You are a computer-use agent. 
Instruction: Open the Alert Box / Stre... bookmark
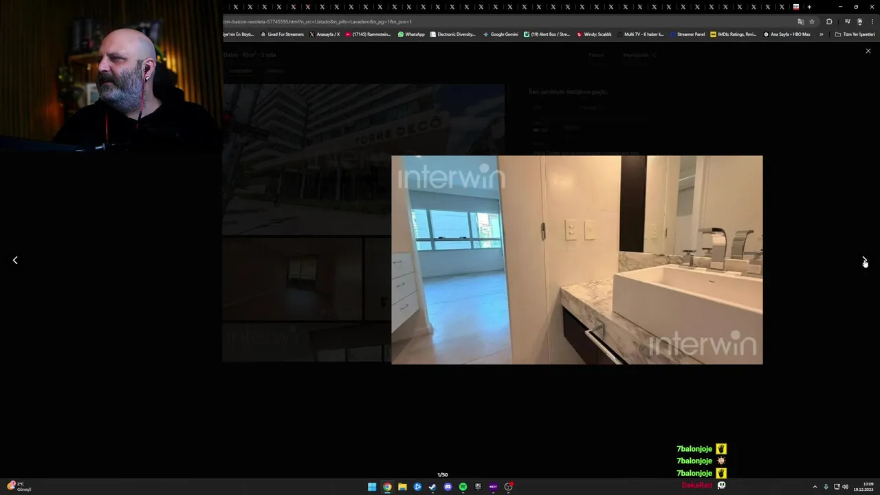547,34
